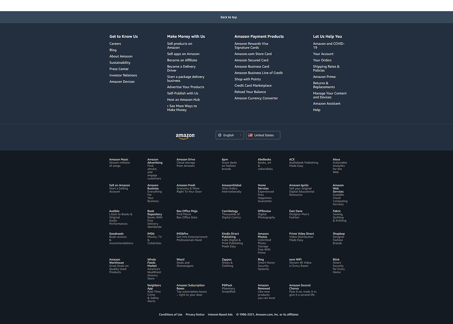Open Amazon Devices link
This screenshot has width=453, height=324.
(122, 82)
